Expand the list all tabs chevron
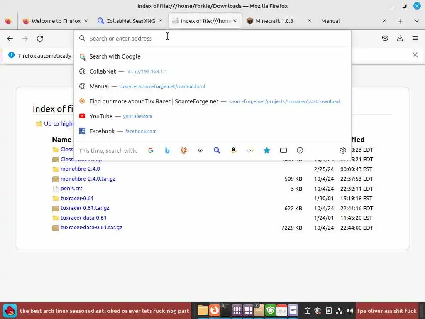The width and height of the screenshot is (425, 319). pyautogui.click(x=417, y=21)
